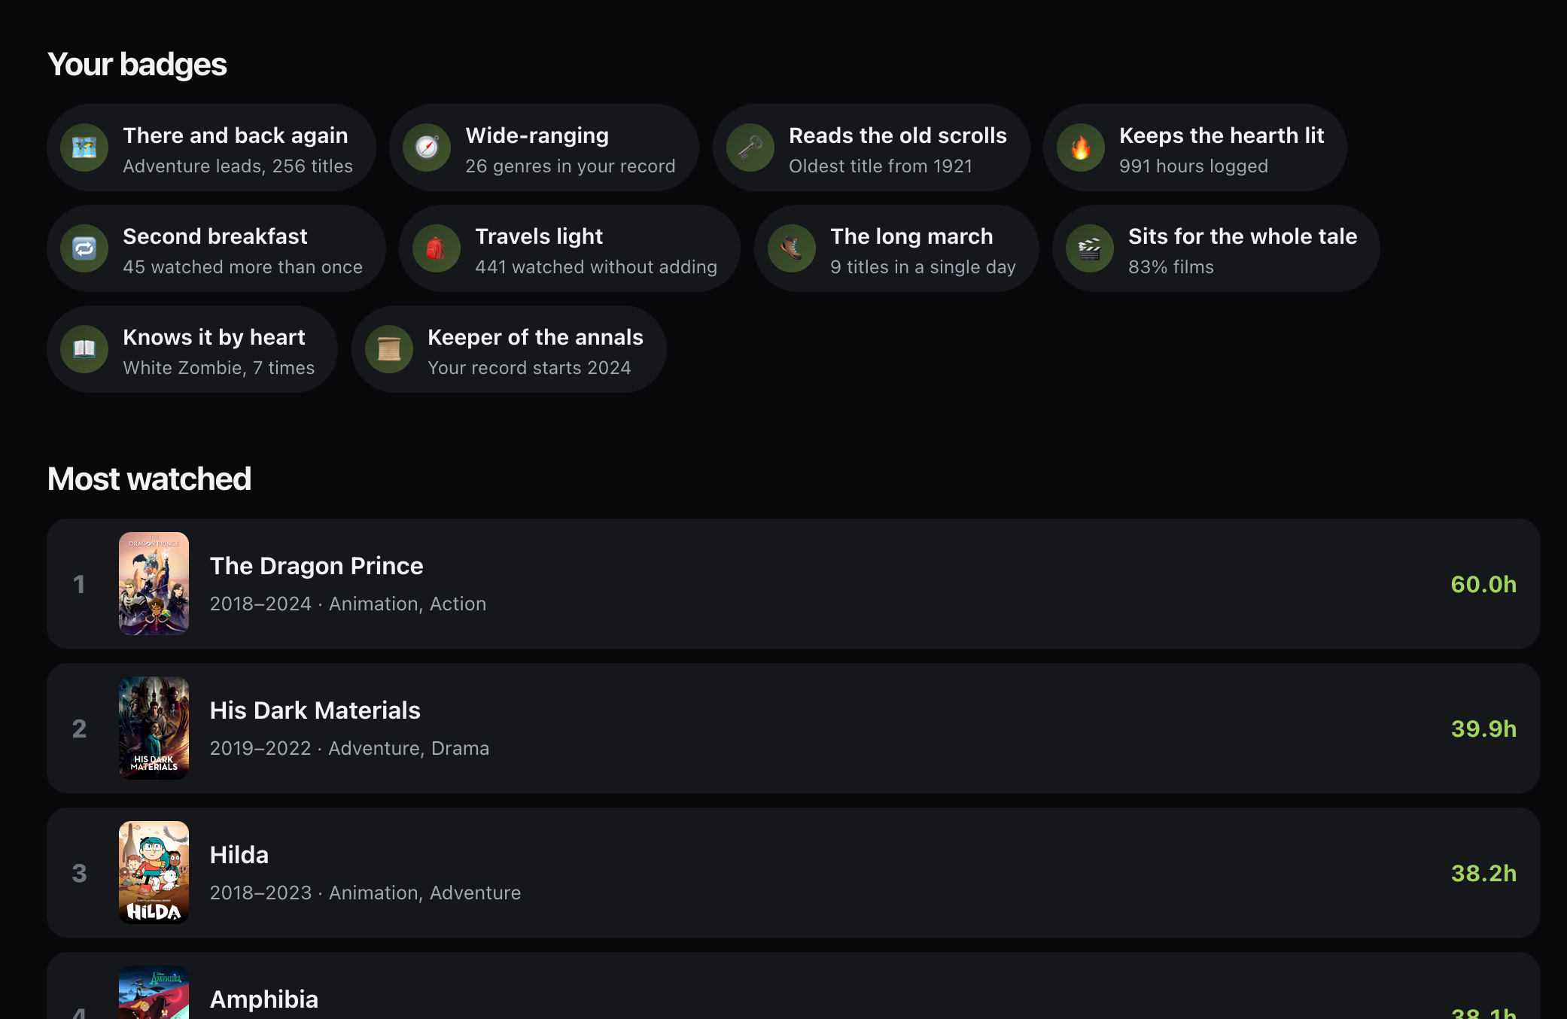Viewport: 1567px width, 1019px height.
Task: Select the His Dark Materials title
Action: 315,710
